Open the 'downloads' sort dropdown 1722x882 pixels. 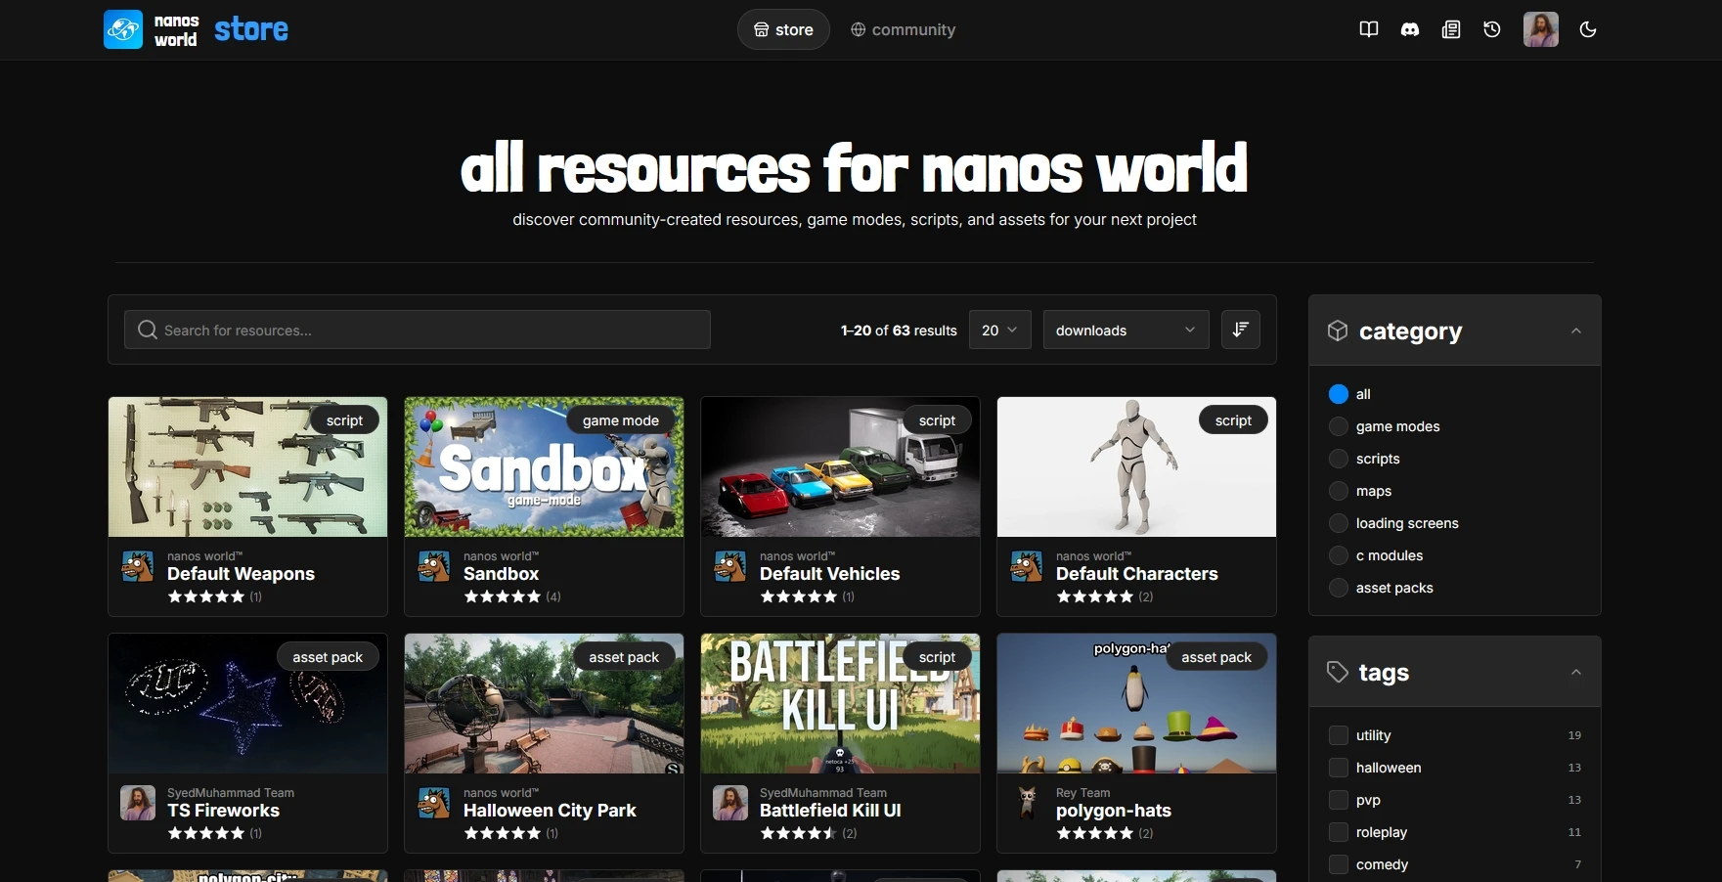coord(1126,330)
